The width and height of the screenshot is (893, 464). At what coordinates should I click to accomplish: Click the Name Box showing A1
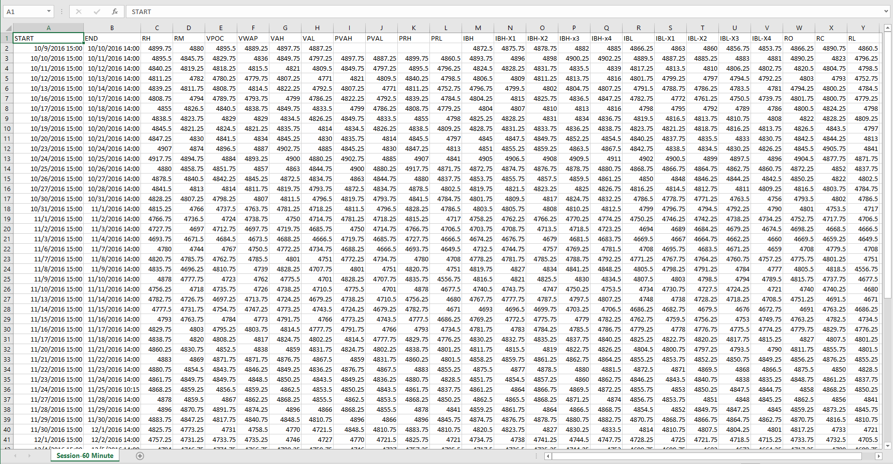click(24, 12)
